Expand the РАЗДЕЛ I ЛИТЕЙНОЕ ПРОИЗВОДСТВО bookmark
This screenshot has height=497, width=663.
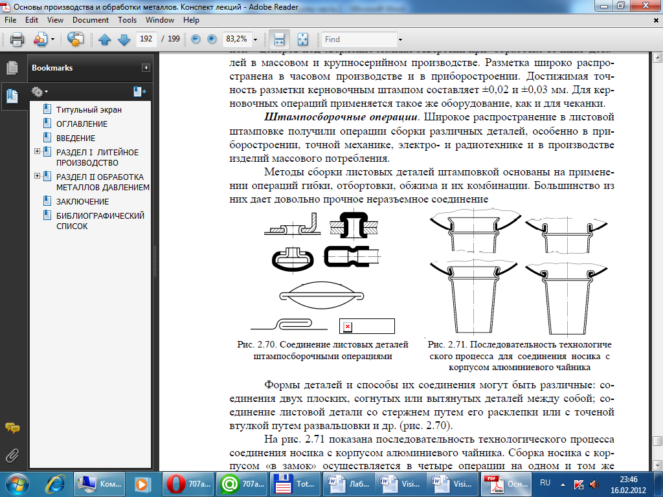[37, 151]
